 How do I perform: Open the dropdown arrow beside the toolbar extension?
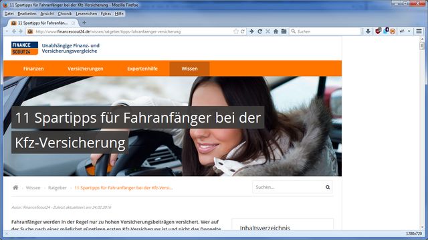pyautogui.click(x=409, y=31)
